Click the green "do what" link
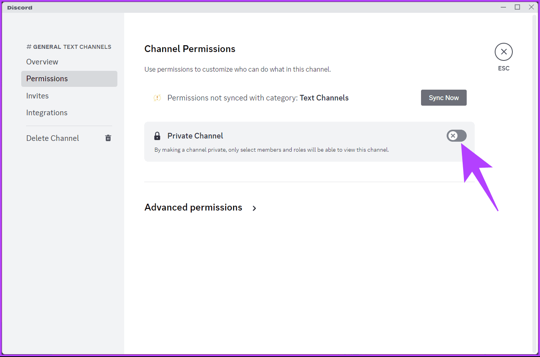Image resolution: width=540 pixels, height=357 pixels. pyautogui.click(x=273, y=69)
